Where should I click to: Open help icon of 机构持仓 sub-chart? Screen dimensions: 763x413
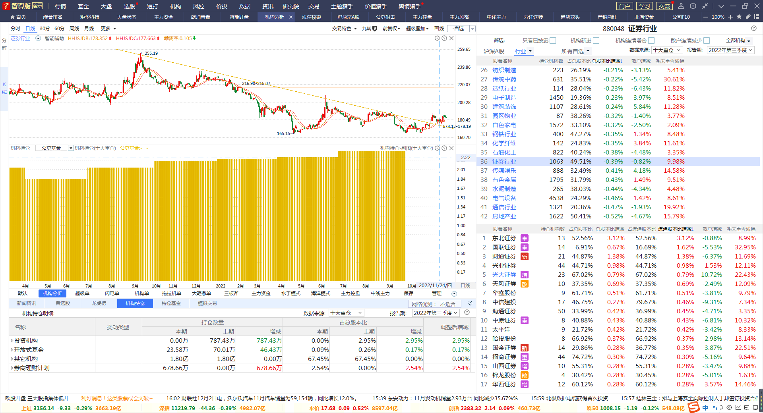444,148
